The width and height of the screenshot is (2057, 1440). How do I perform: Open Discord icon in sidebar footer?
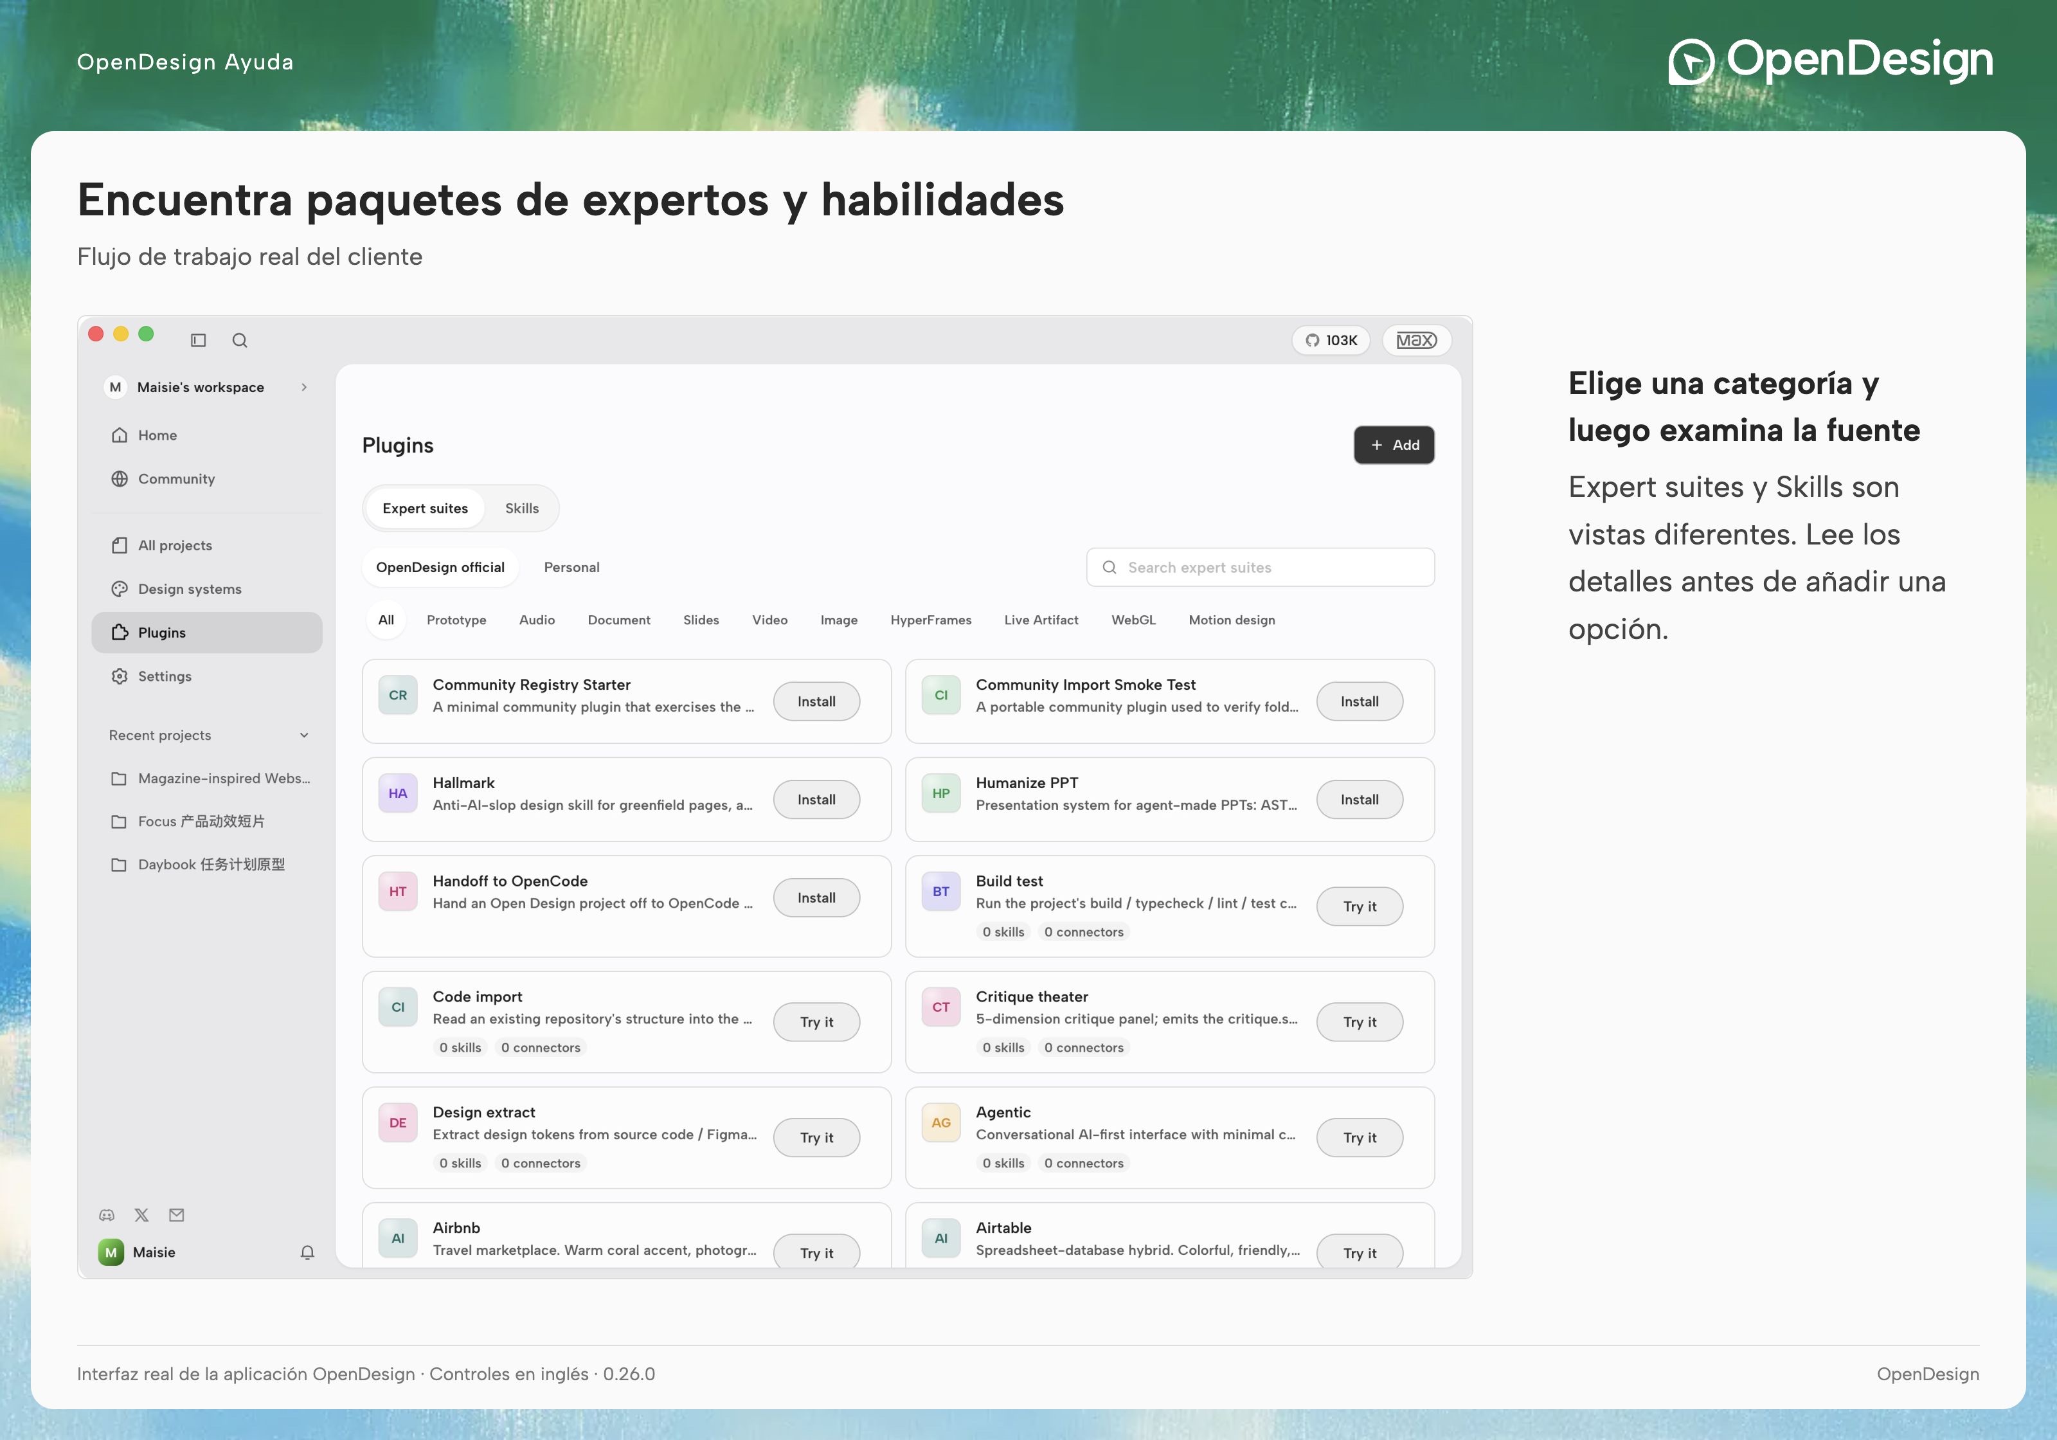107,1215
